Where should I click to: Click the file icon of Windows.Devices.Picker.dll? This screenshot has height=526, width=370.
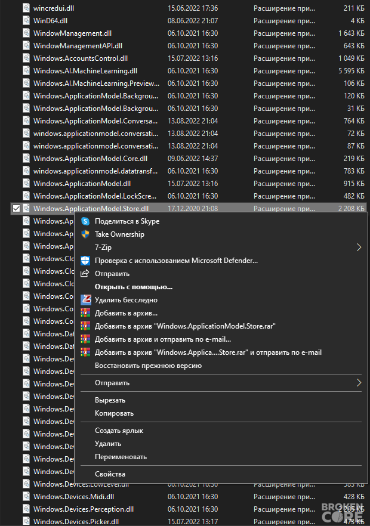tap(26, 521)
